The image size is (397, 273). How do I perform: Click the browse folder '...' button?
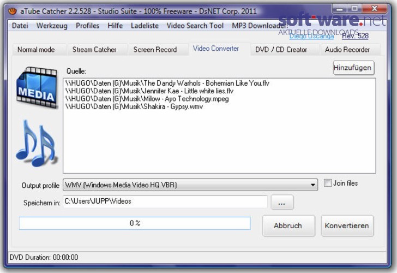[x=282, y=202]
